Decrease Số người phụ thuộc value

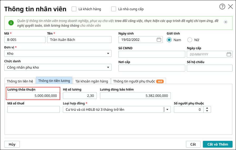click(207, 111)
